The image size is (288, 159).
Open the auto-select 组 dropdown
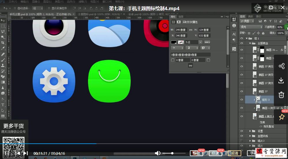pos(38,8)
